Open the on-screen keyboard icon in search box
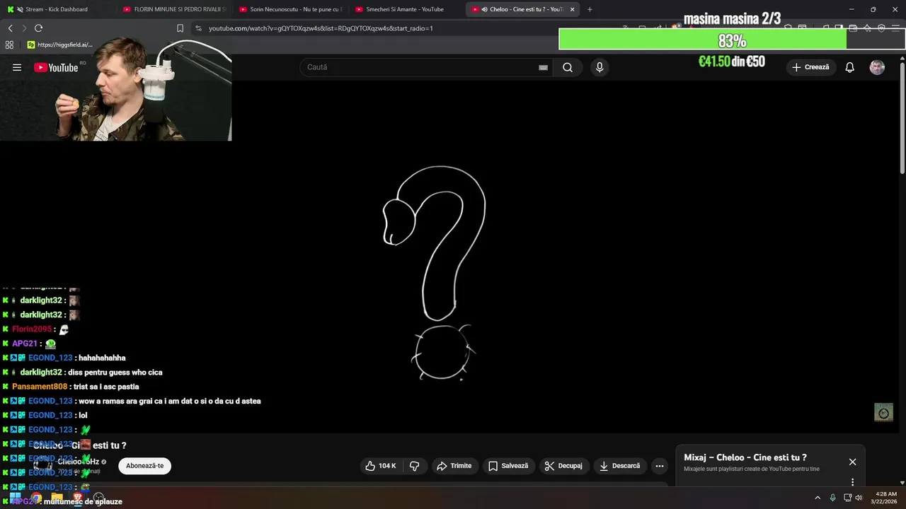This screenshot has height=509, width=906. [x=543, y=68]
